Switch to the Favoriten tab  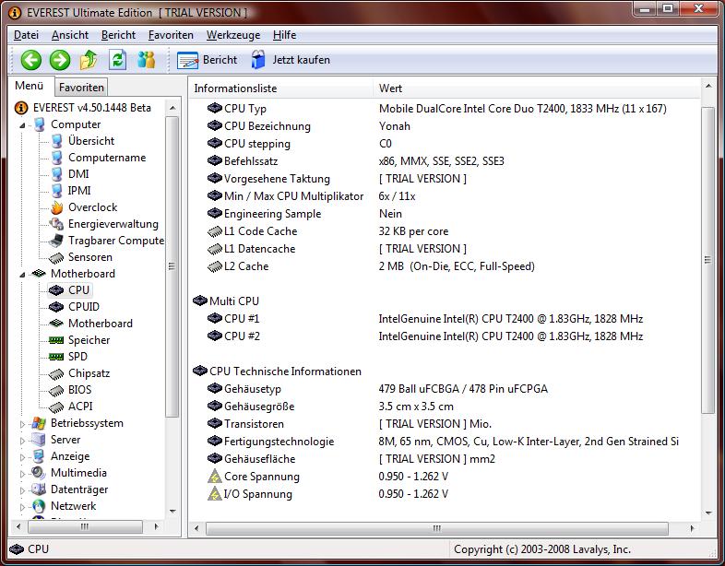(81, 88)
